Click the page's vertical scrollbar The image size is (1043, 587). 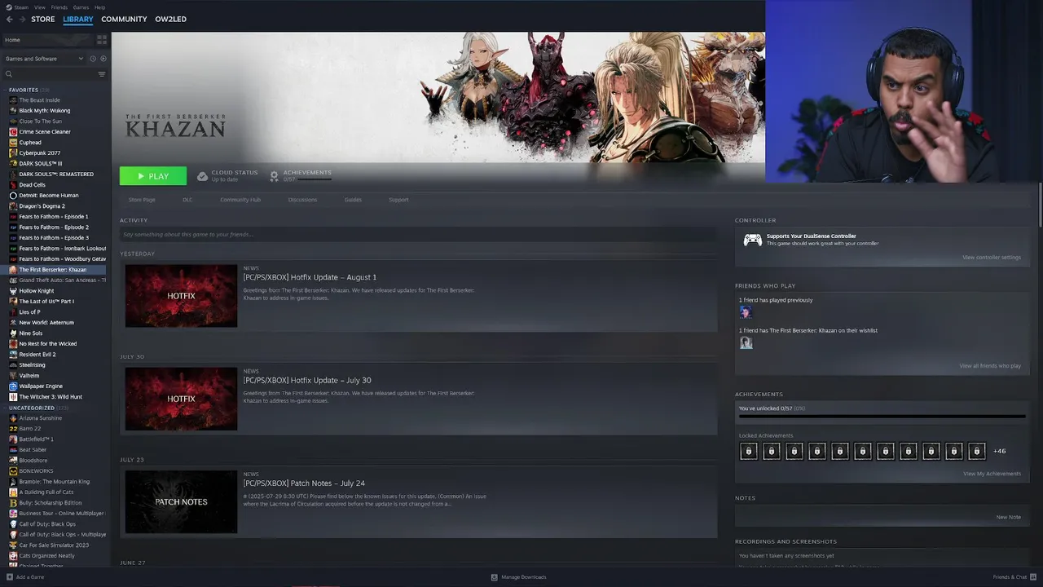[x=1040, y=206]
